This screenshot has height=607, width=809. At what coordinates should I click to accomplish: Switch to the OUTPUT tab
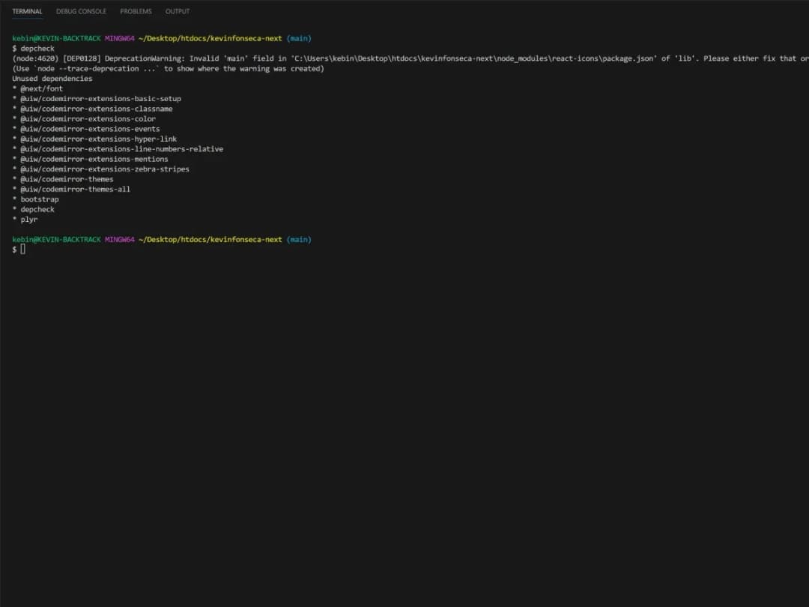point(178,10)
